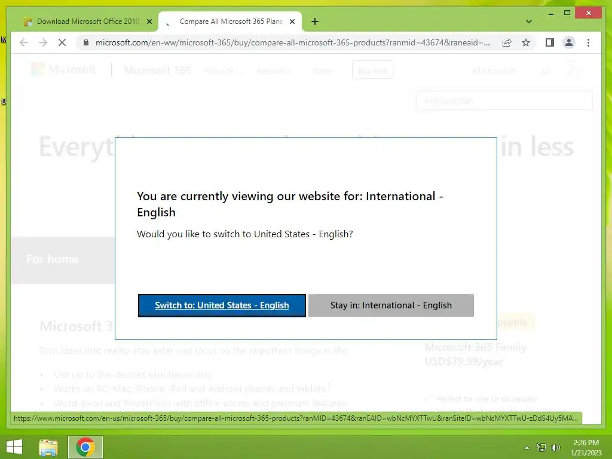612x459 pixels.
Task: View site information via padlock icon
Action: click(x=86, y=42)
